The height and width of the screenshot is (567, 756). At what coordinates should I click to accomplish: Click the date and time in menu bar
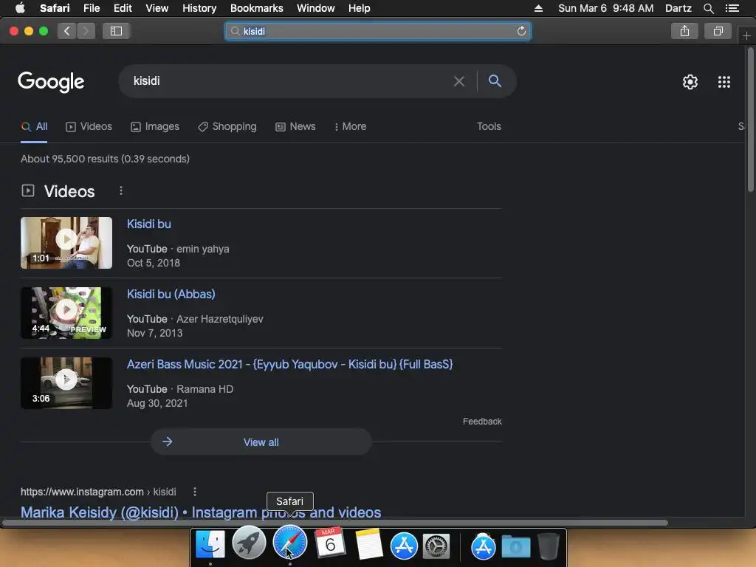coord(605,8)
